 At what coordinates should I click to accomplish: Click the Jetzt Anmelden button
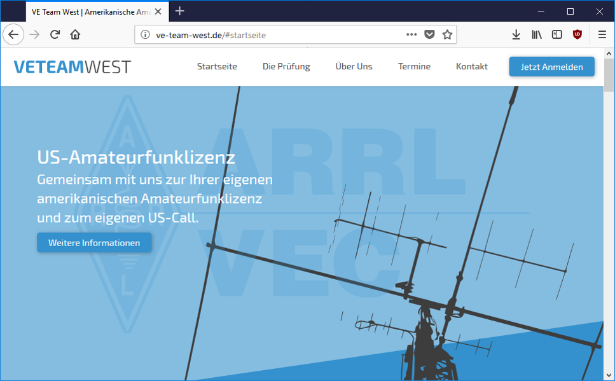pos(552,67)
